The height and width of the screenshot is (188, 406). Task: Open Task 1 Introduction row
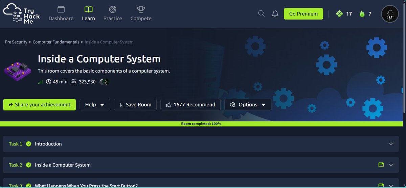tap(201, 144)
